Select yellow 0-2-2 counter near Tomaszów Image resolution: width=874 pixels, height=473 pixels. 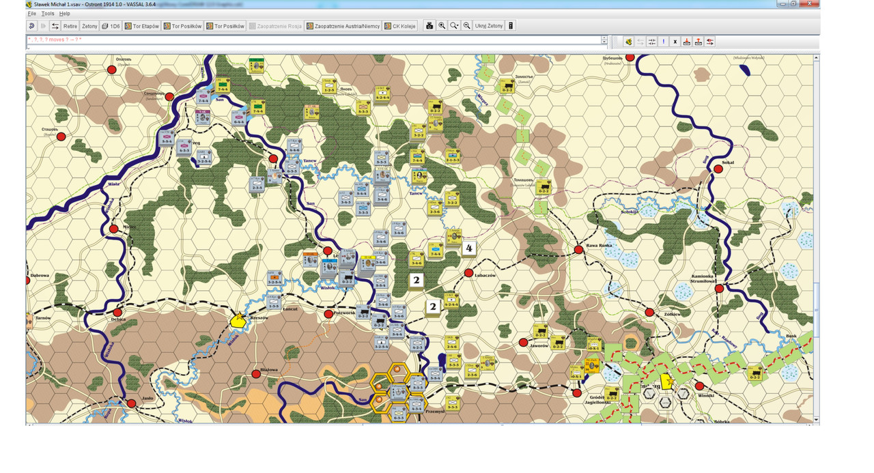click(x=544, y=187)
